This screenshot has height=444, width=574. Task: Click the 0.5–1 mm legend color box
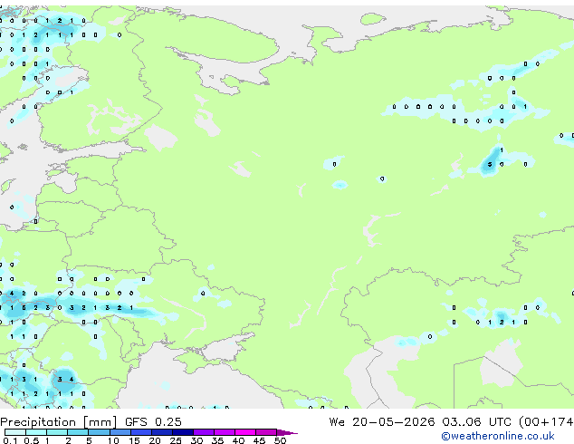[x=36, y=432]
